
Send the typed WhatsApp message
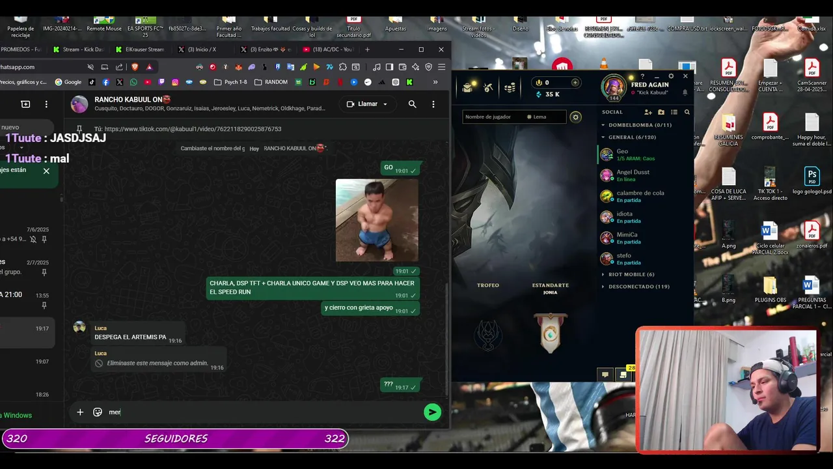[432, 412]
